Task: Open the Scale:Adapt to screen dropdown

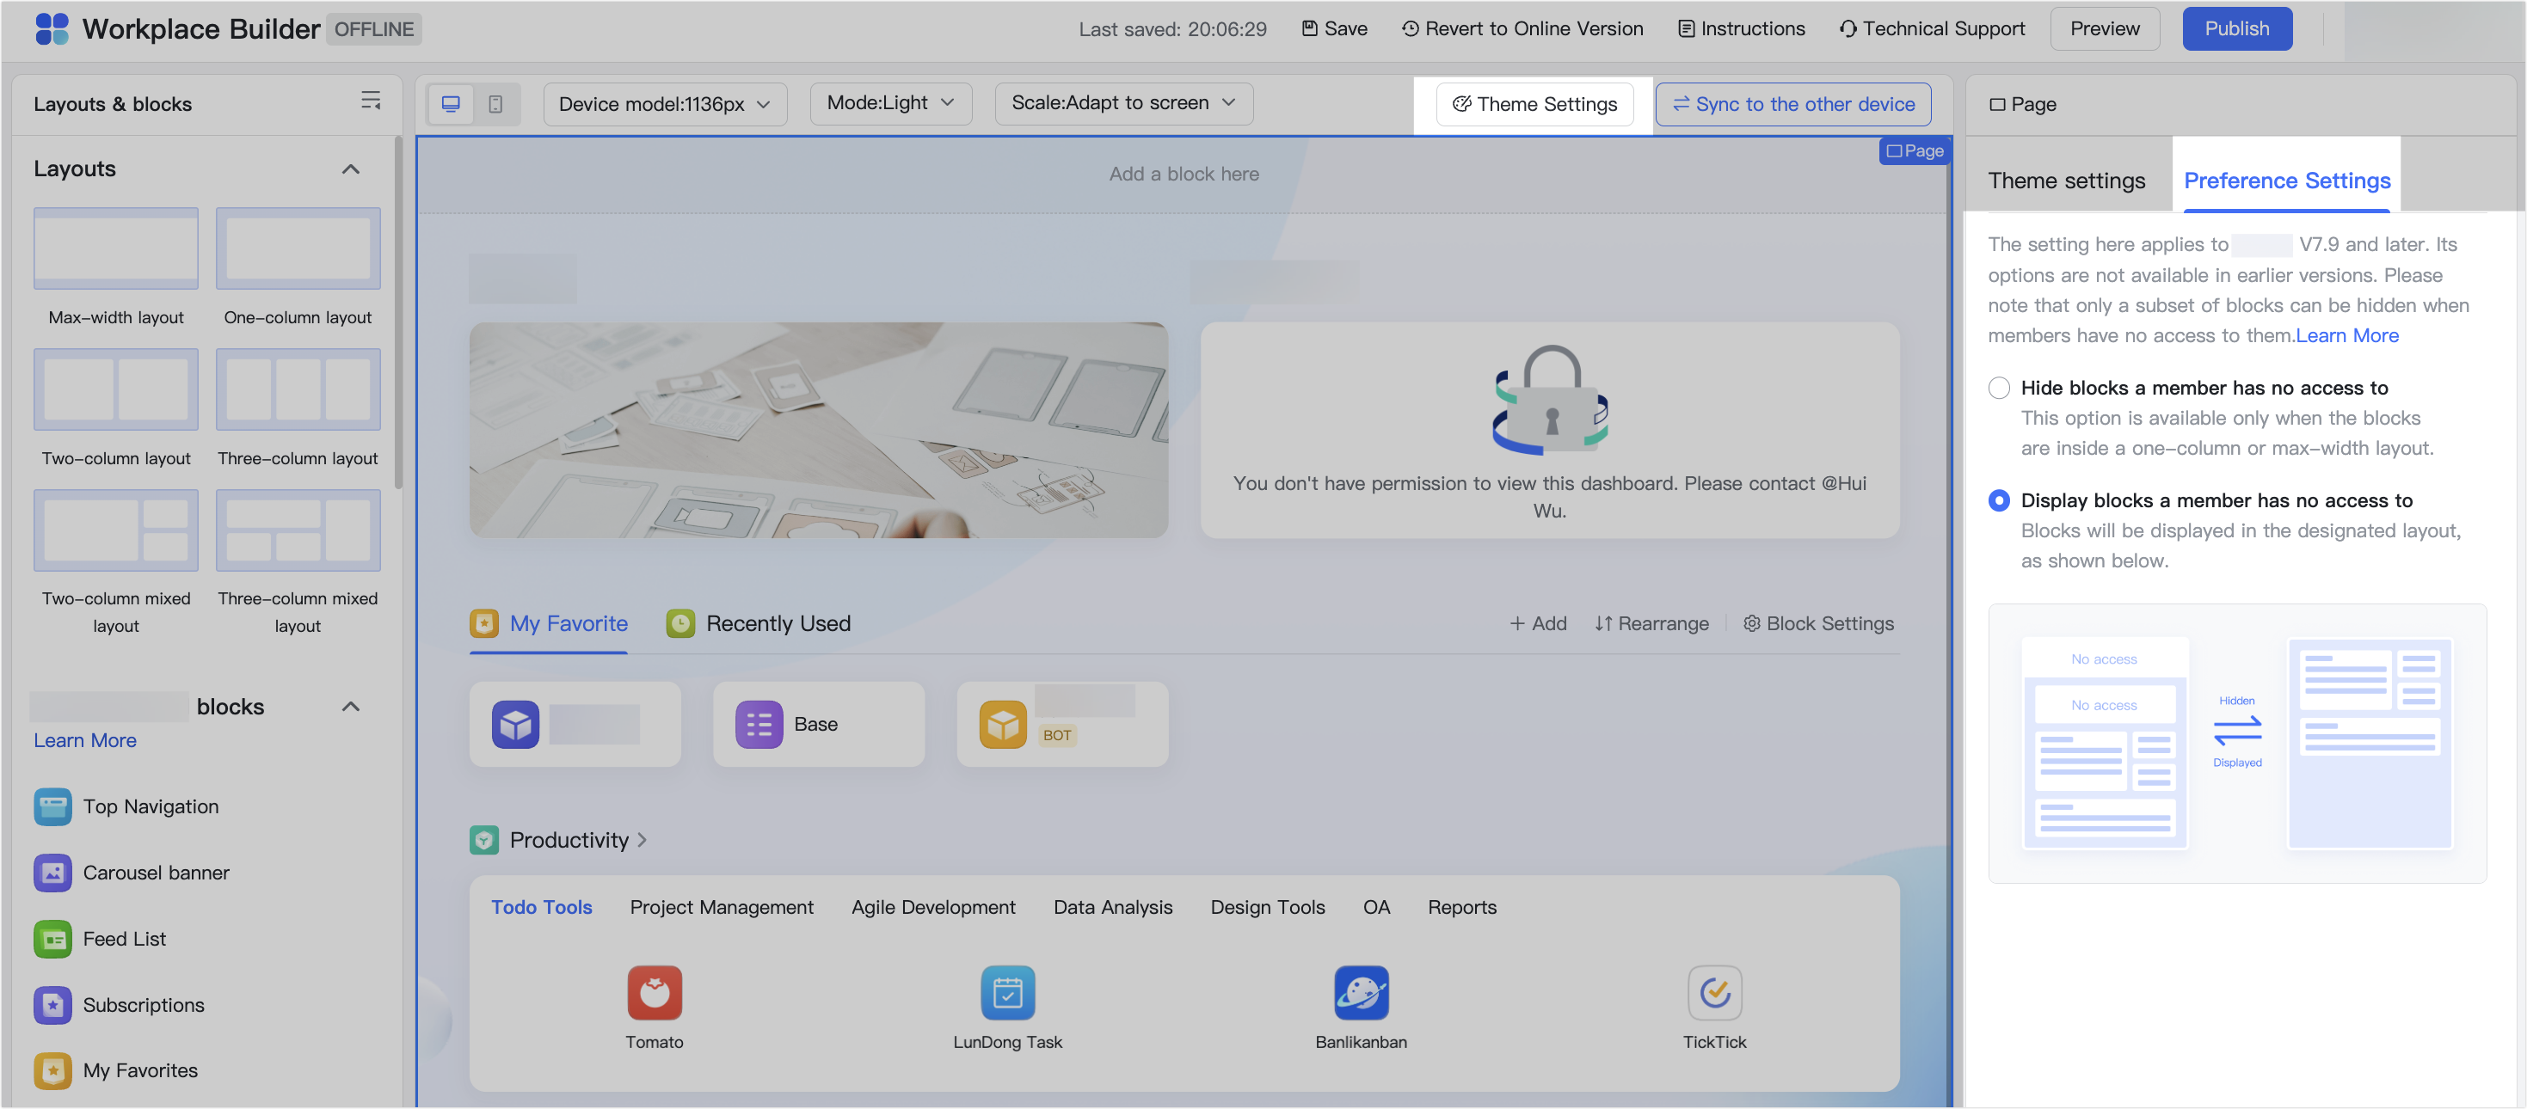Action: click(x=1122, y=103)
